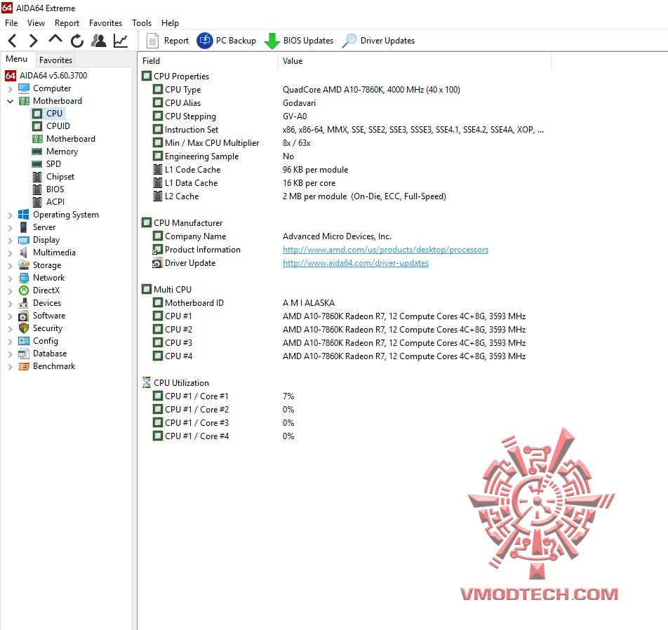Screen dimensions: 668x630
Task: Select the L2 Cache row
Action: pyautogui.click(x=300, y=196)
